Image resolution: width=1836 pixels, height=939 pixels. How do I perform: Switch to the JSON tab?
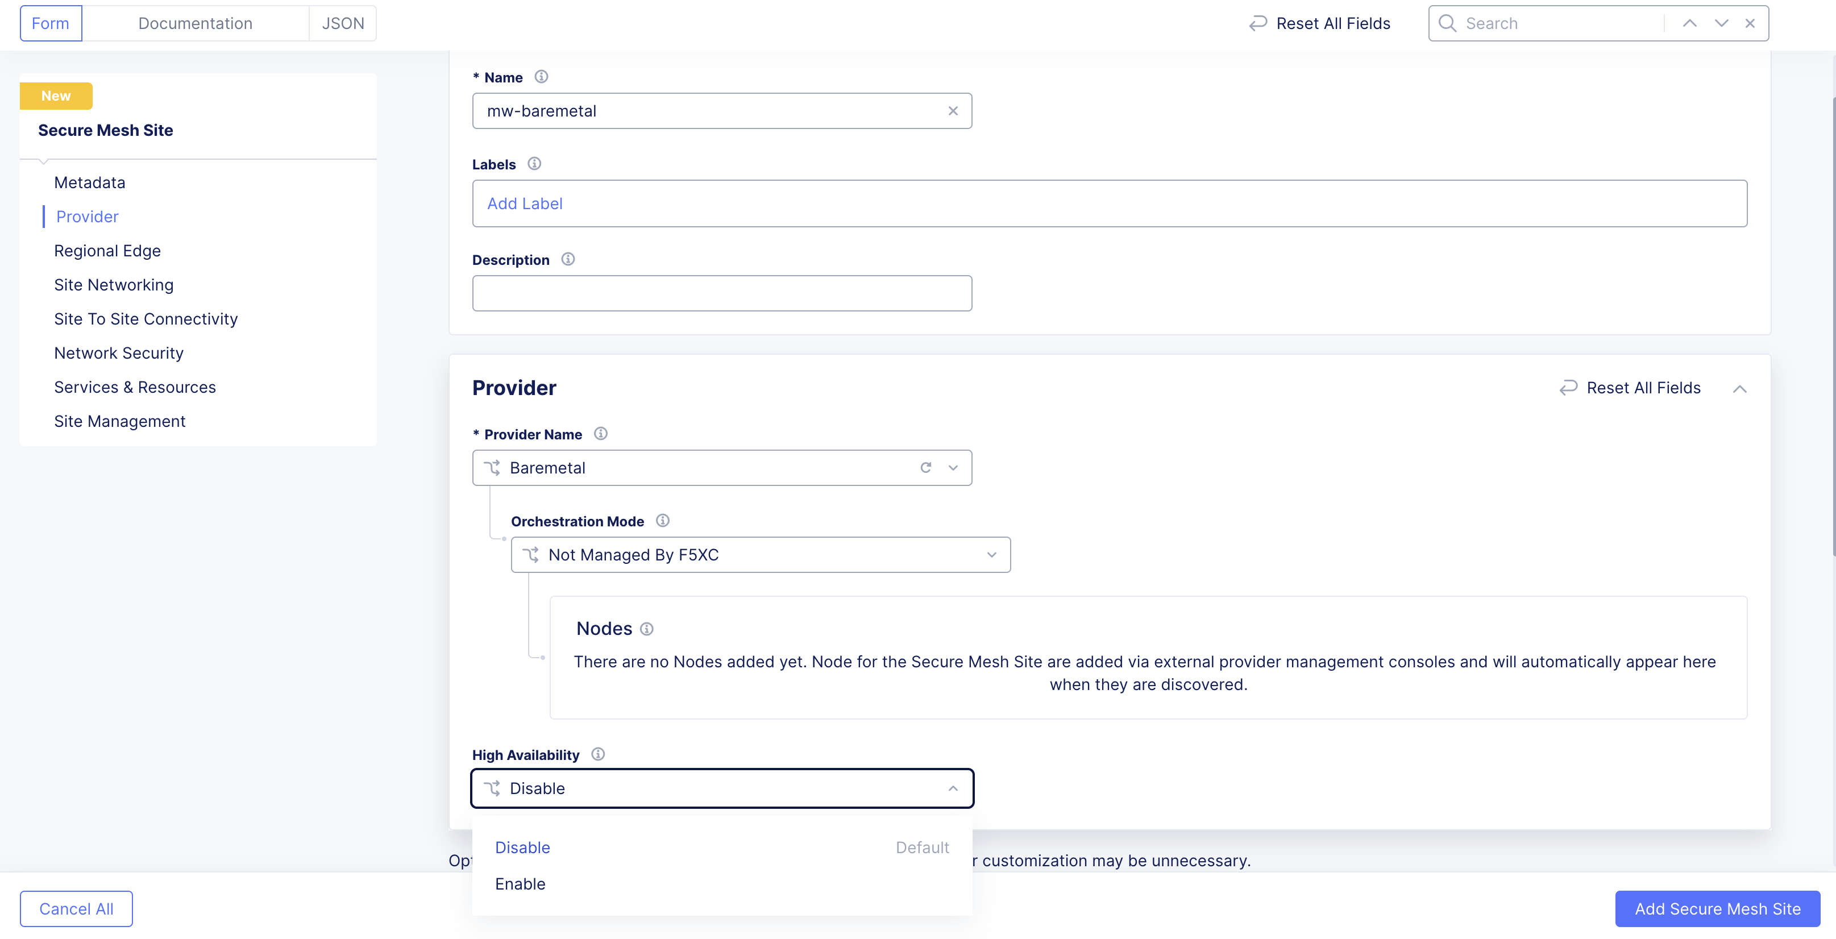point(343,23)
